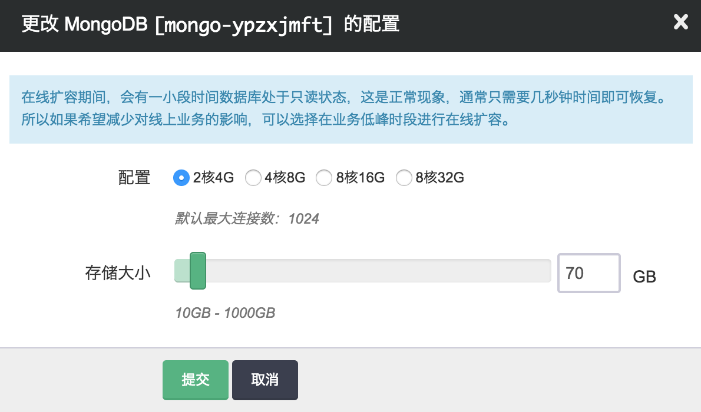Click the empty gray storage slider track
This screenshot has width=701, height=412.
(377, 271)
